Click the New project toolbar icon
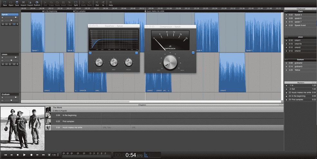 5,3
